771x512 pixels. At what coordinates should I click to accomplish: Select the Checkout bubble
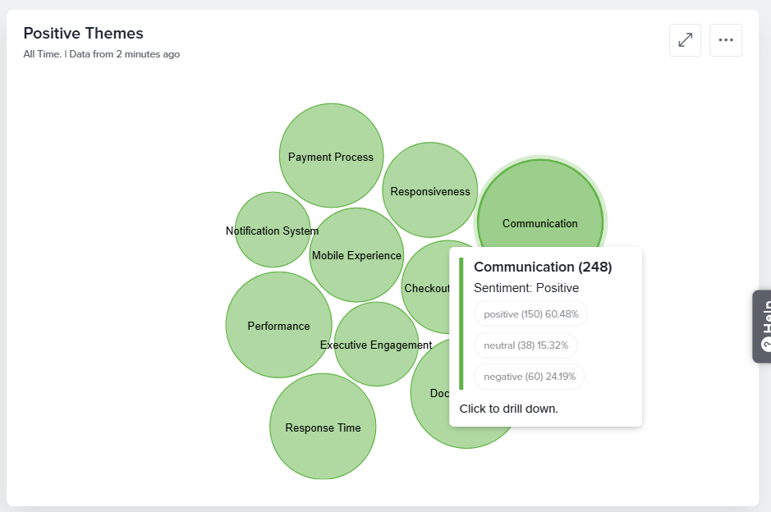click(x=427, y=287)
